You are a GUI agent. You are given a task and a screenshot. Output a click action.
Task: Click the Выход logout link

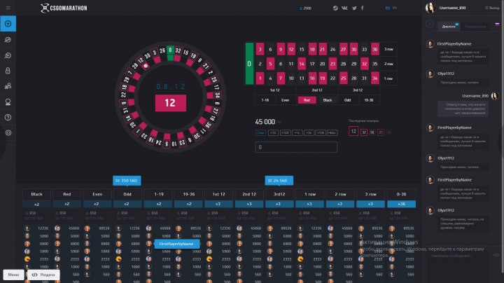[492, 8]
